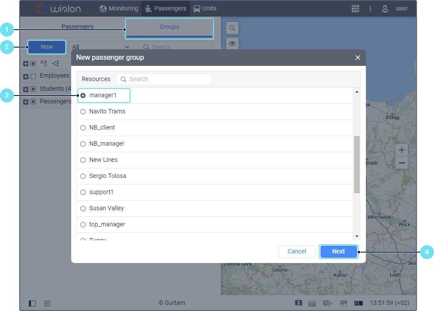Sort groups with the A-Z icon
Image resolution: width=434 pixels, height=311 pixels.
point(44,63)
